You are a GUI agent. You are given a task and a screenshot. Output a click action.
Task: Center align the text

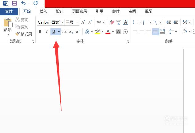point(142,32)
